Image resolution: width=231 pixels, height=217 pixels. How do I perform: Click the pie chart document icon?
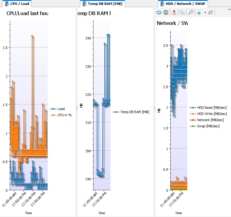tap(199, 12)
